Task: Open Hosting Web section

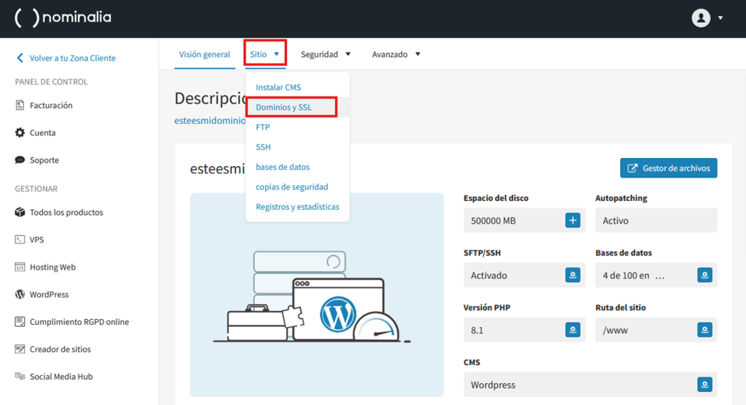Action: point(52,267)
